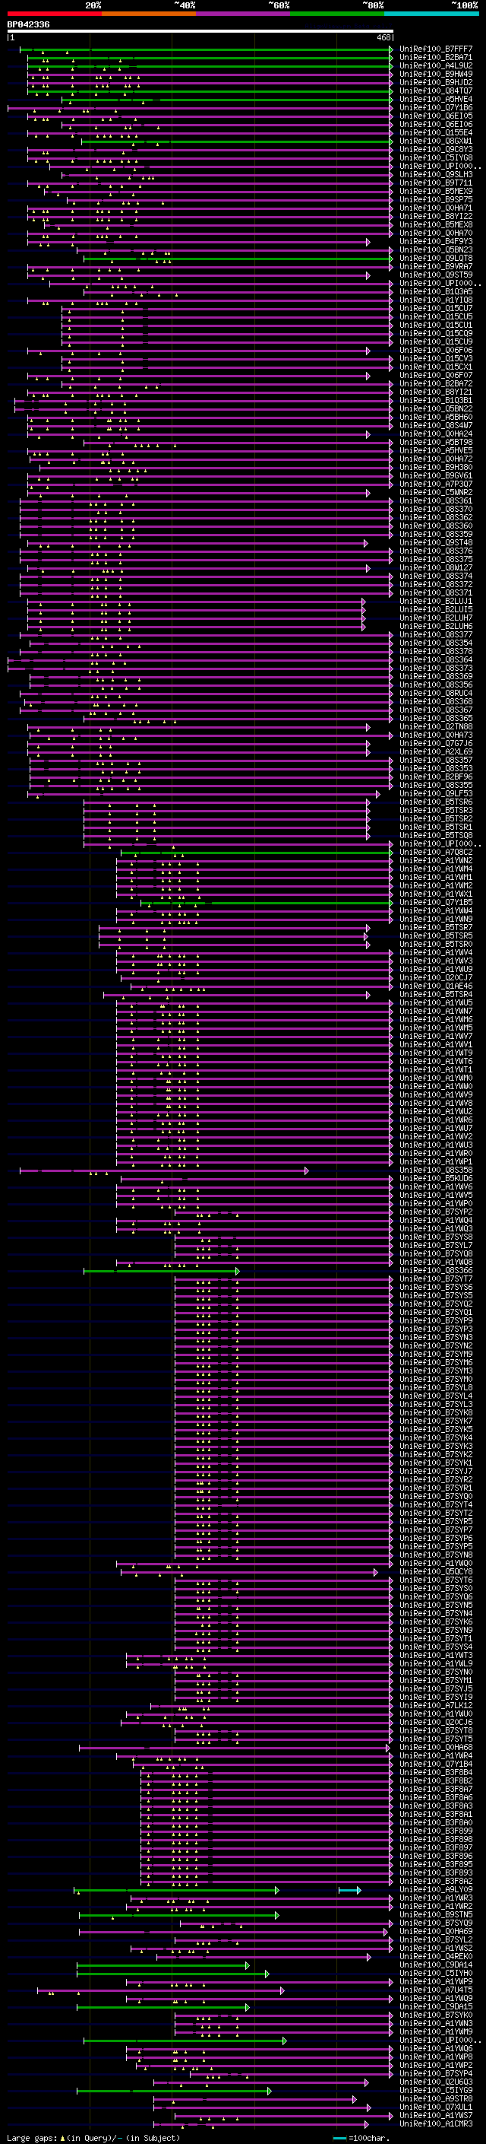The height and width of the screenshot is (2144, 486).
Task: Choose the UniRef100_Q6EI05 hit
Action: pos(436,116)
